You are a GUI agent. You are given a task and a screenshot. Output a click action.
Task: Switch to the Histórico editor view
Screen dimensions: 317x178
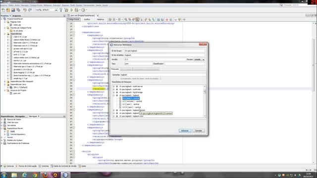[100, 19]
